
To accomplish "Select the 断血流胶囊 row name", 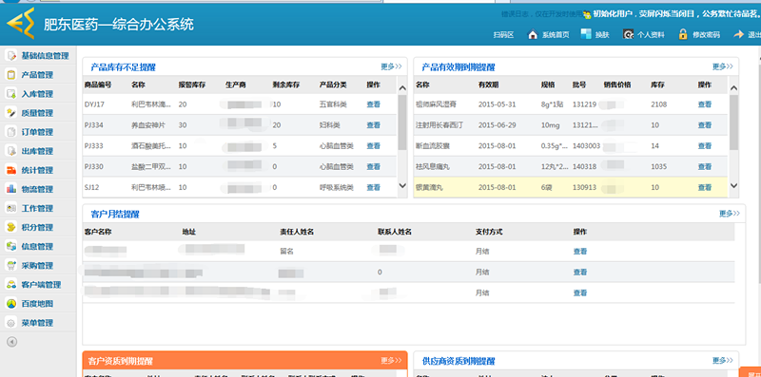I will (x=433, y=146).
